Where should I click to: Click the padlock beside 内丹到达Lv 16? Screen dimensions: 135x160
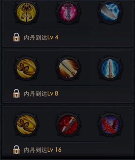pyautogui.click(x=17, y=150)
